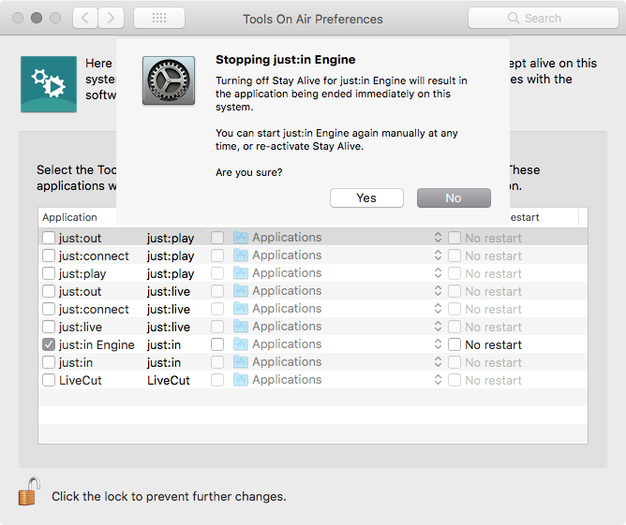This screenshot has width=626, height=525.
Task: Cancel the stop dialog with No
Action: point(454,197)
